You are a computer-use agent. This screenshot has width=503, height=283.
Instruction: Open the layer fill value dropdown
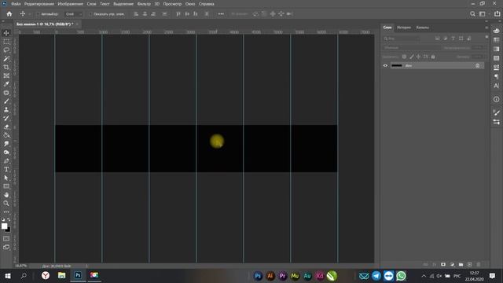478,57
